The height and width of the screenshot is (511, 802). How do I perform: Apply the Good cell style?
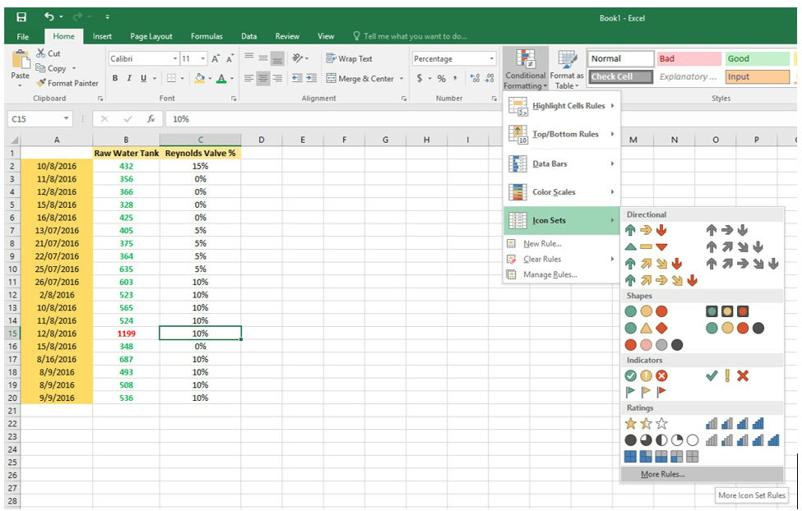click(x=757, y=59)
